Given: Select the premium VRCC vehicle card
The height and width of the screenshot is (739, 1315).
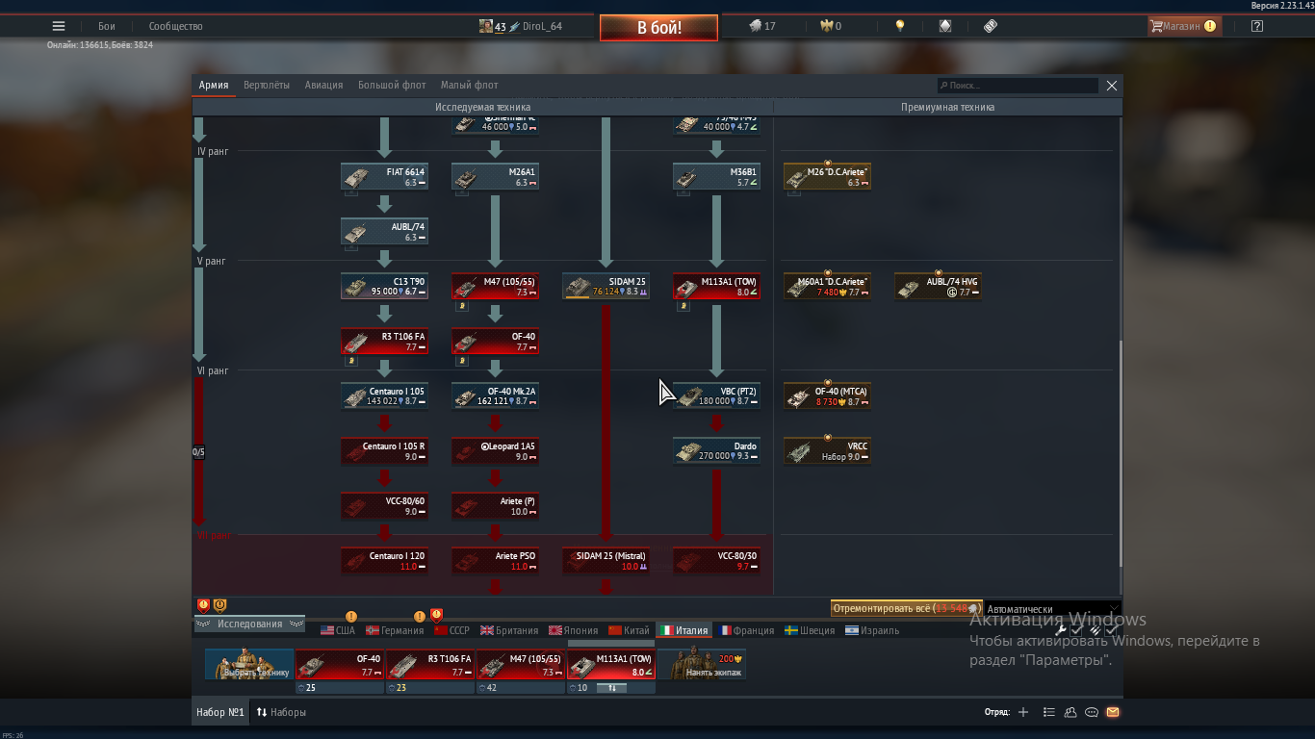Looking at the screenshot, I should tap(827, 451).
